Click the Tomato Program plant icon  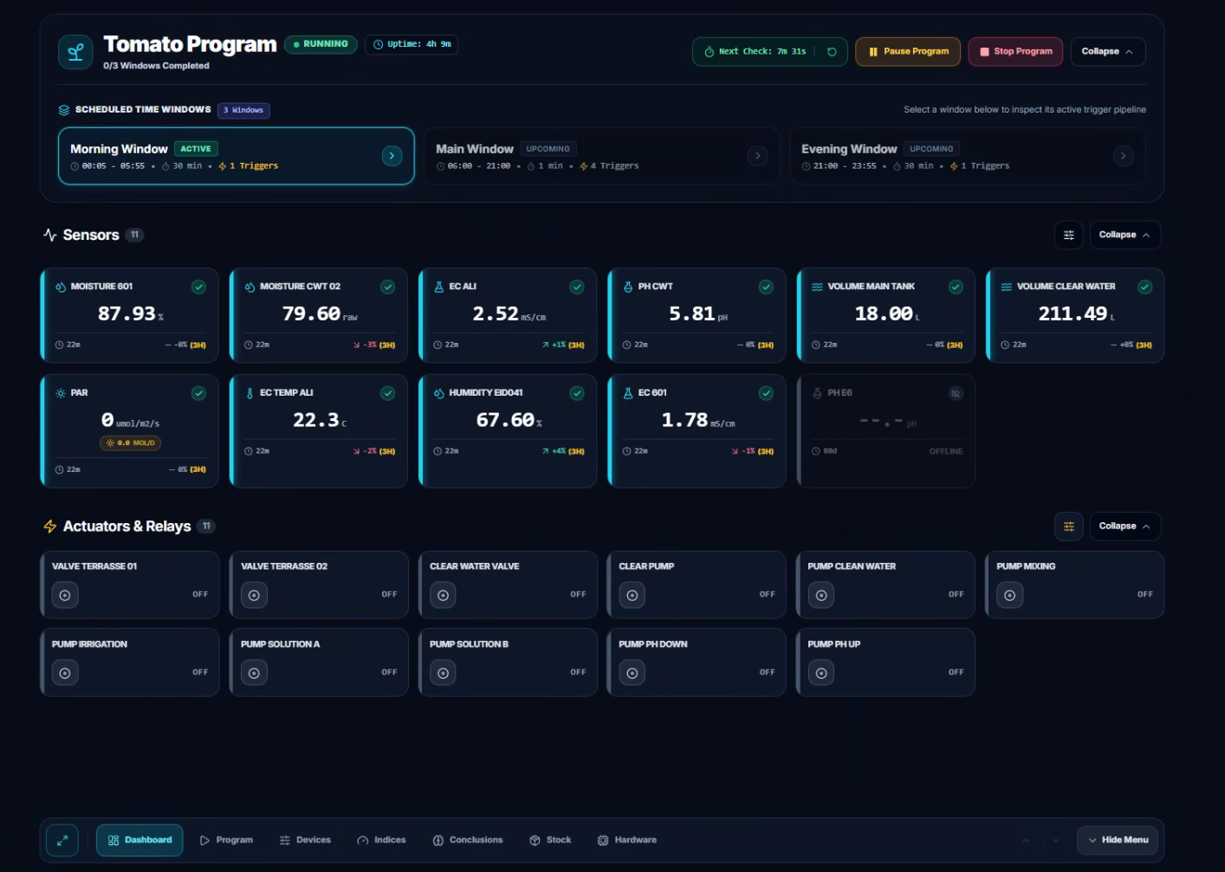[75, 52]
